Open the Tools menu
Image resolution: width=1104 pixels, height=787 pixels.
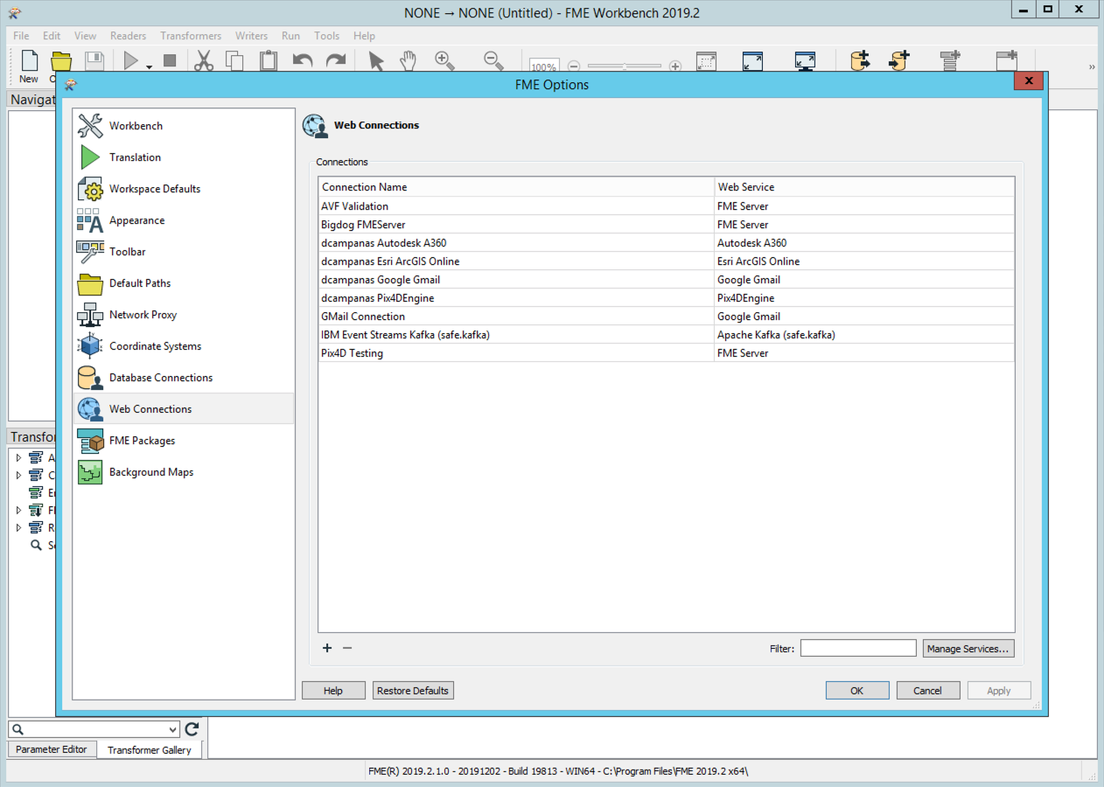tap(327, 36)
